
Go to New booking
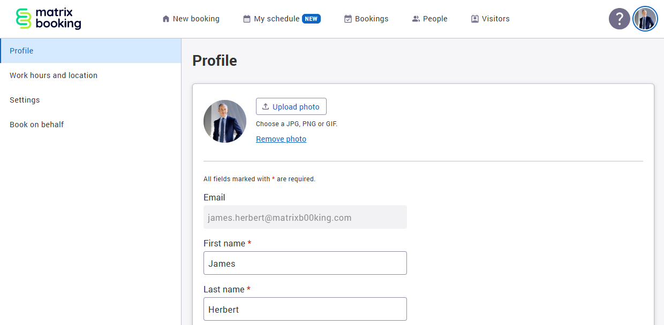point(191,19)
